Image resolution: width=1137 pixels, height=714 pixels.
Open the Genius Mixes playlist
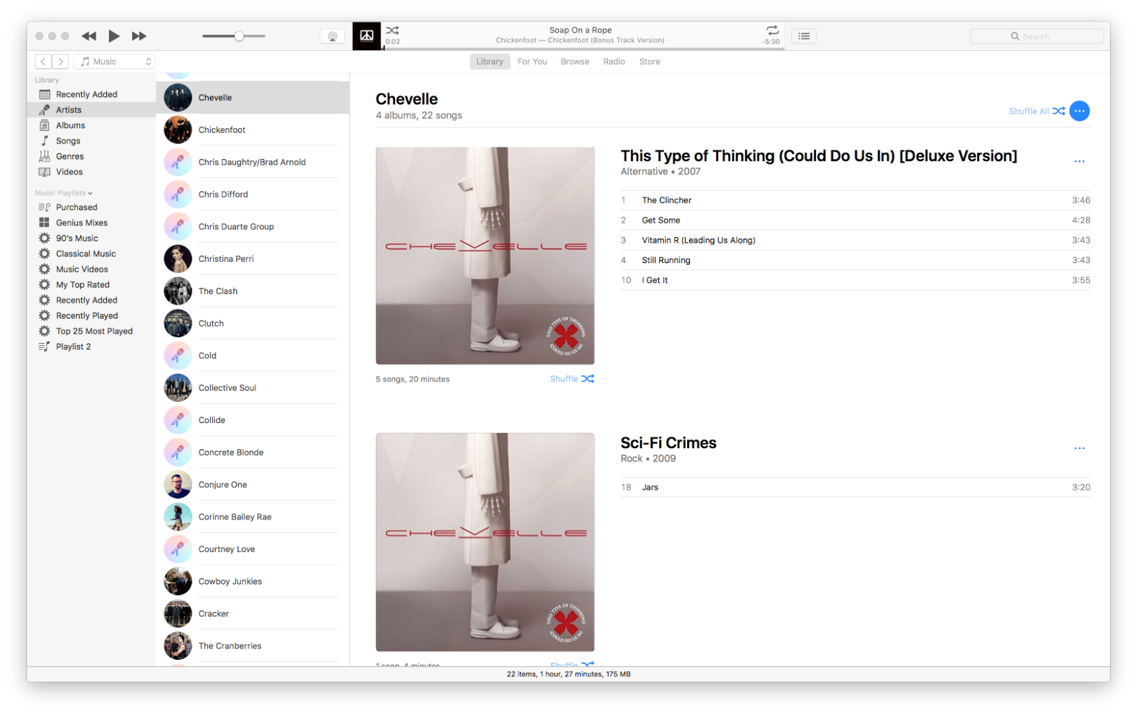[x=91, y=223]
